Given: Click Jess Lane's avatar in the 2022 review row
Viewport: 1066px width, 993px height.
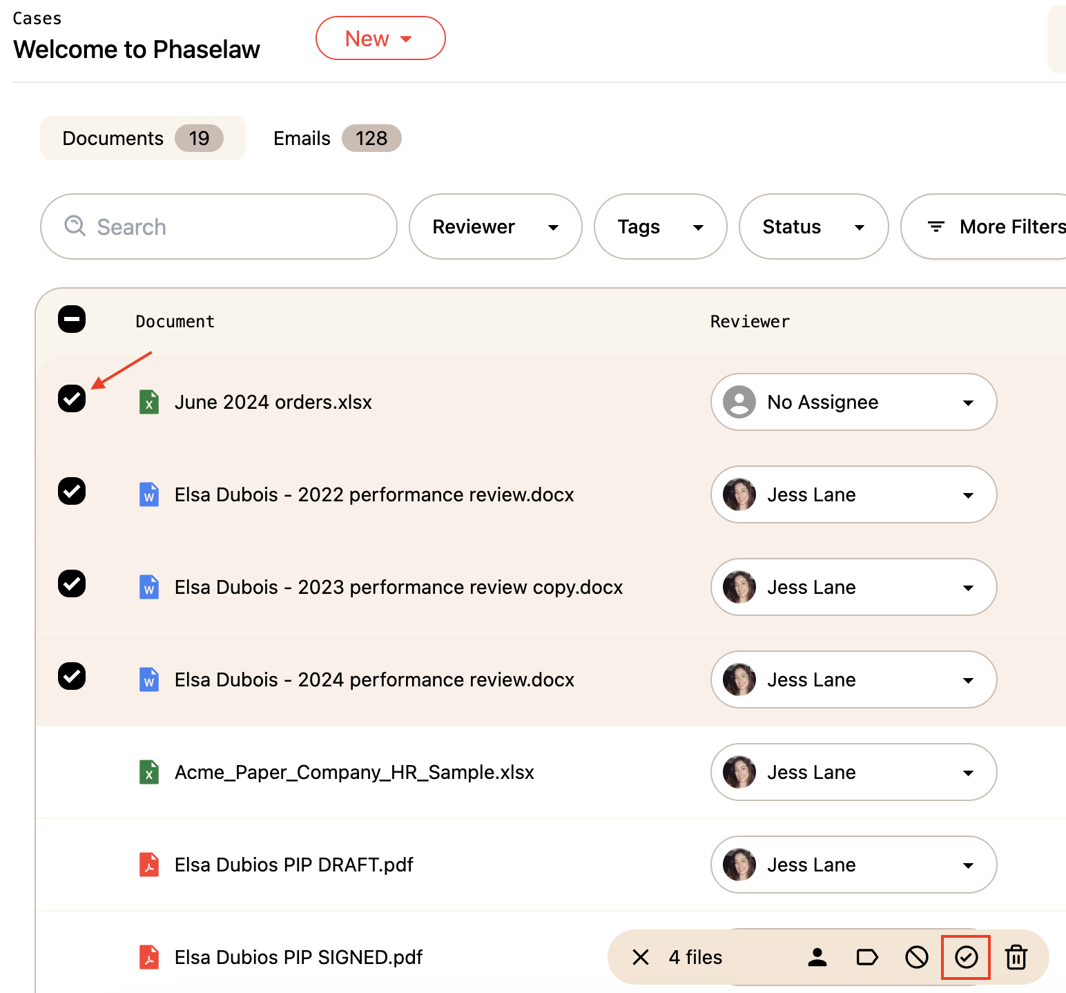Looking at the screenshot, I should [x=739, y=494].
